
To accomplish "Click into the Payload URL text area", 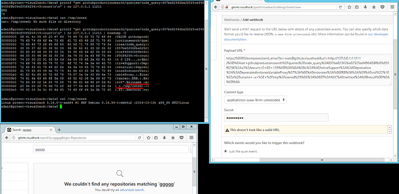I will (x=308, y=70).
